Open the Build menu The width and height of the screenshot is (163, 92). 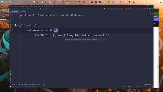coord(35,6)
